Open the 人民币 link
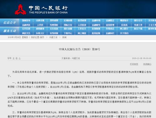The width and height of the screenshot is (156, 118). (x=40, y=25)
